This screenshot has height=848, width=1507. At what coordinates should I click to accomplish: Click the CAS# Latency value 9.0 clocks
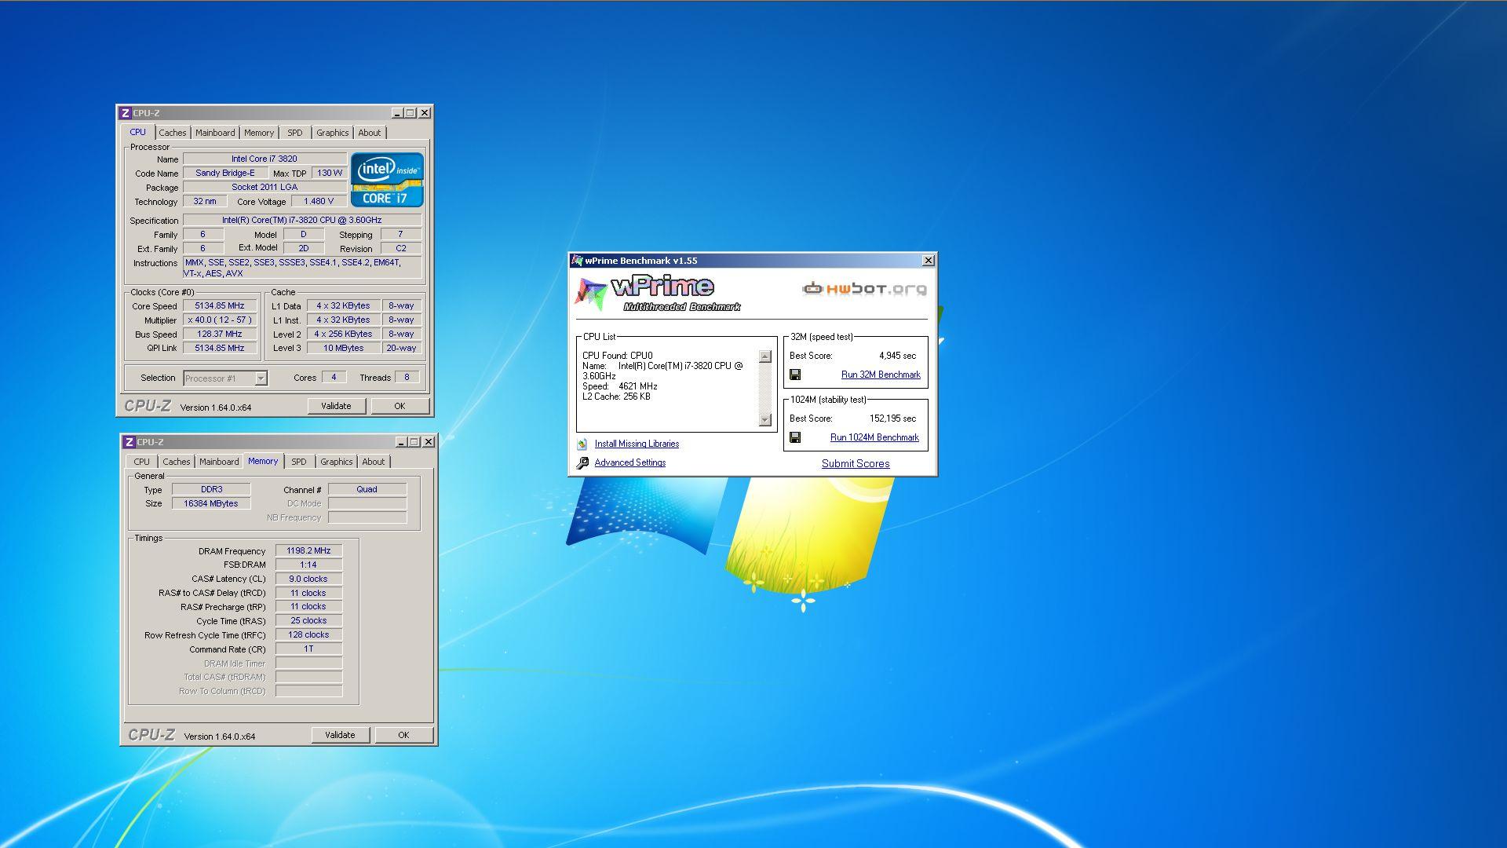pyautogui.click(x=308, y=579)
